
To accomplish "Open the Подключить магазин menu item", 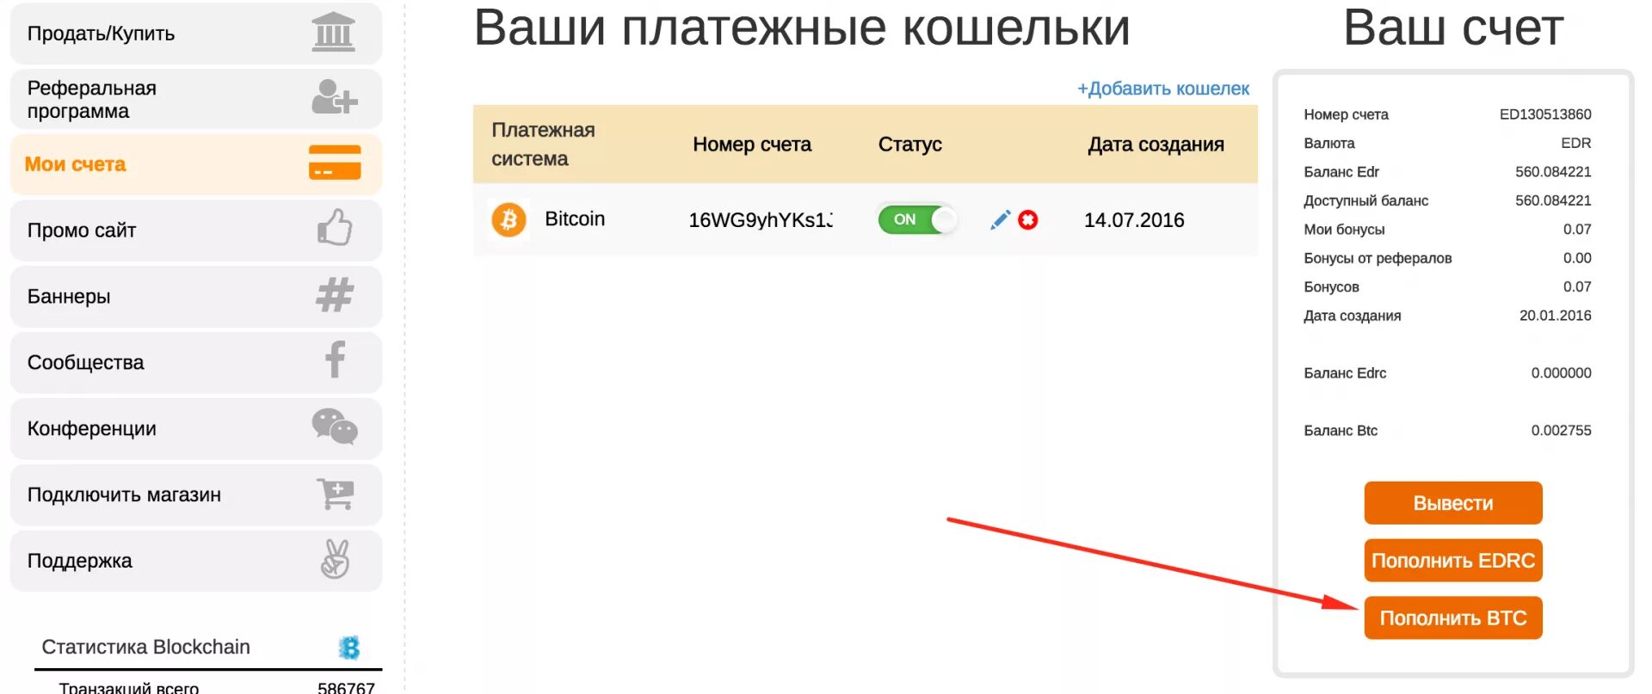I will point(196,494).
